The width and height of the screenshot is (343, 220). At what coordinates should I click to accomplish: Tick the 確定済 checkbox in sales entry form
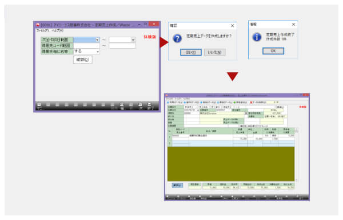240,126
